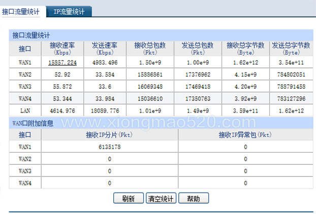This screenshot has width=316, height=214.
Task: Select the WAN3 row in traffic table
Action: (161, 87)
